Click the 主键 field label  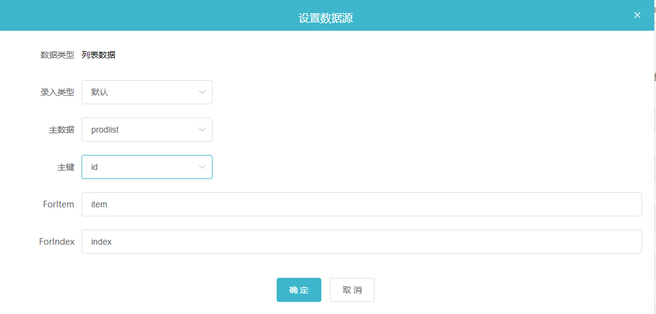(66, 167)
